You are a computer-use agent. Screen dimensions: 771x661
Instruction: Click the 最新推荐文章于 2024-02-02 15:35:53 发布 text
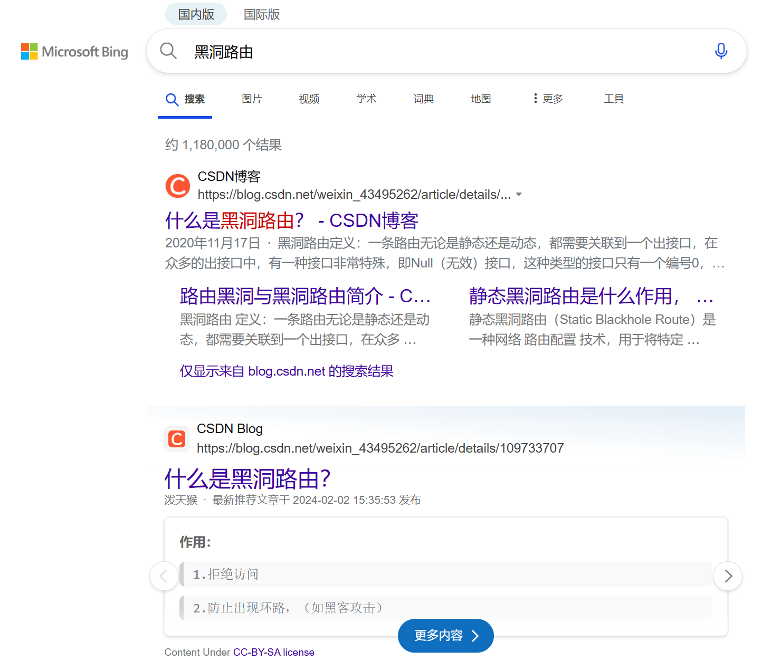[x=317, y=500]
